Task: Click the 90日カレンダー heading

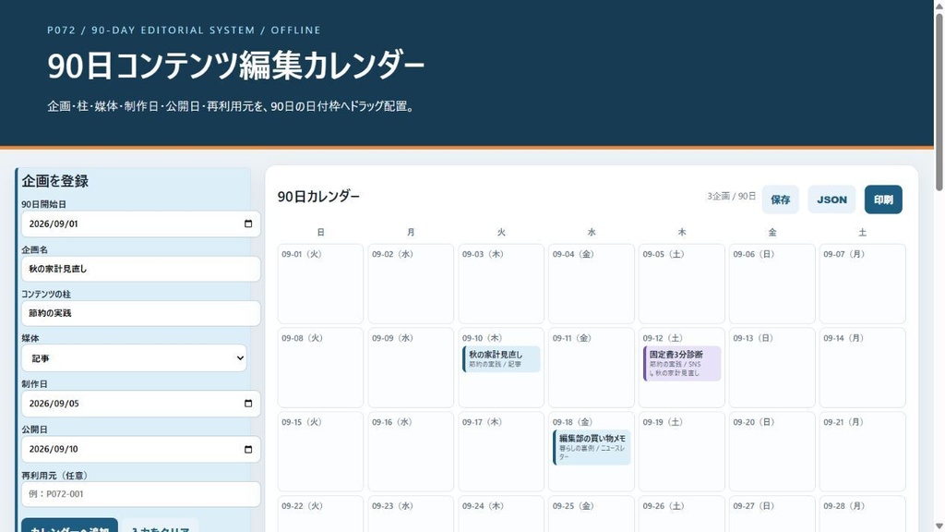Action: coord(318,197)
